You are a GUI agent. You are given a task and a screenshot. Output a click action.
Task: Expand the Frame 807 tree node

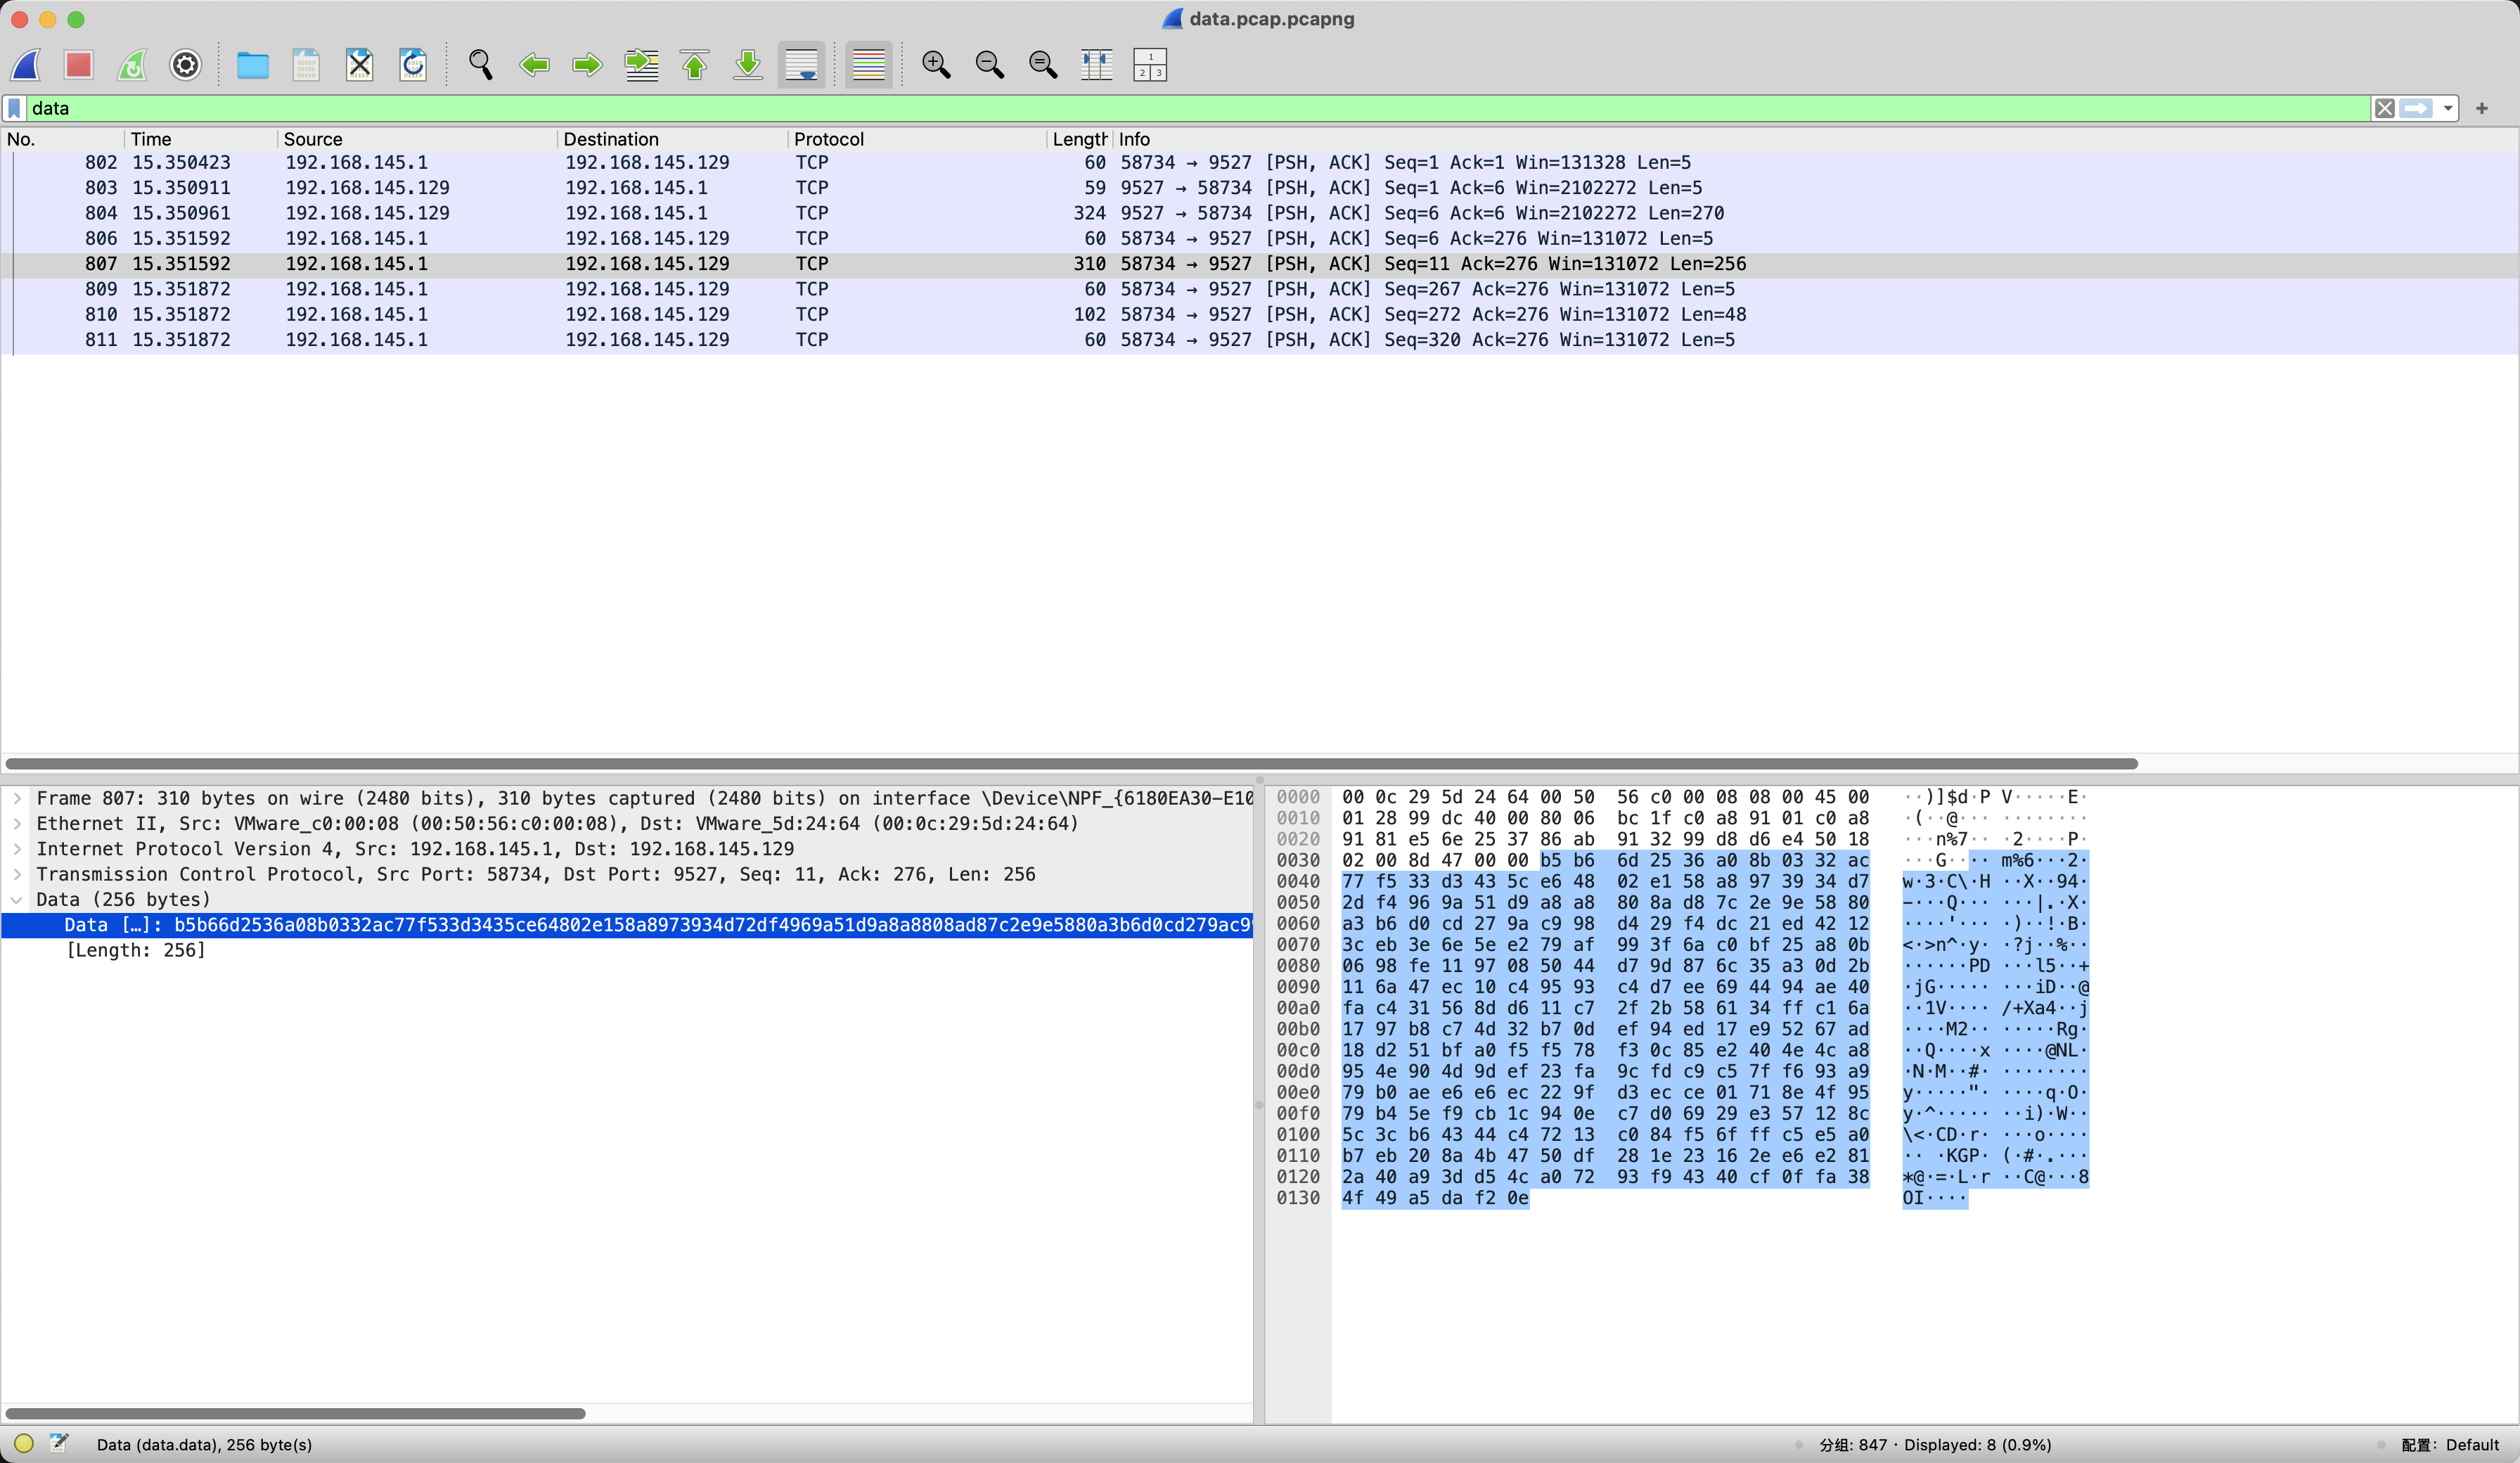(17, 798)
